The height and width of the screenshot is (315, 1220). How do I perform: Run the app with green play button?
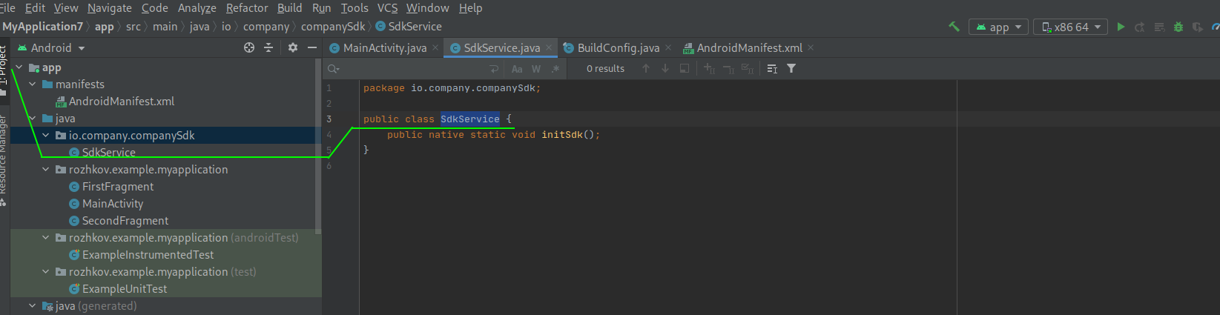[x=1121, y=27]
